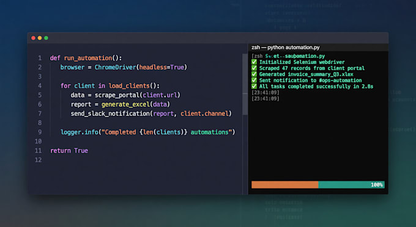Click the checkmark beside All tasks completed
416x227 pixels.
(x=254, y=86)
